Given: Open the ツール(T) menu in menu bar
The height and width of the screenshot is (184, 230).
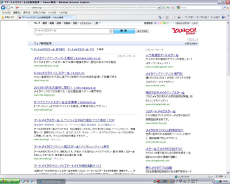Looking at the screenshot, I should [x=52, y=12].
